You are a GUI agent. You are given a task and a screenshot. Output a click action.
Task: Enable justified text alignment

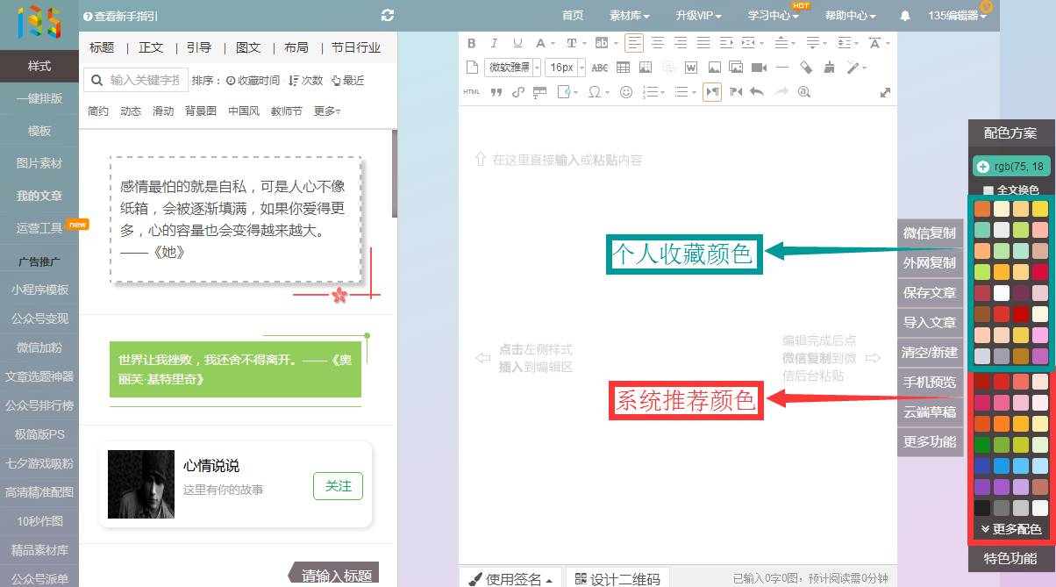[x=703, y=43]
